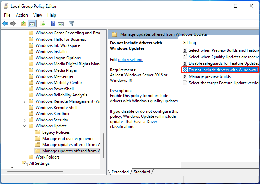
Task: Click the Windows PowerShell folder icon
Action: (x=31, y=89)
